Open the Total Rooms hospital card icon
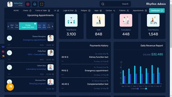The width and height of the screenshot is (172, 97). (x=71, y=20)
